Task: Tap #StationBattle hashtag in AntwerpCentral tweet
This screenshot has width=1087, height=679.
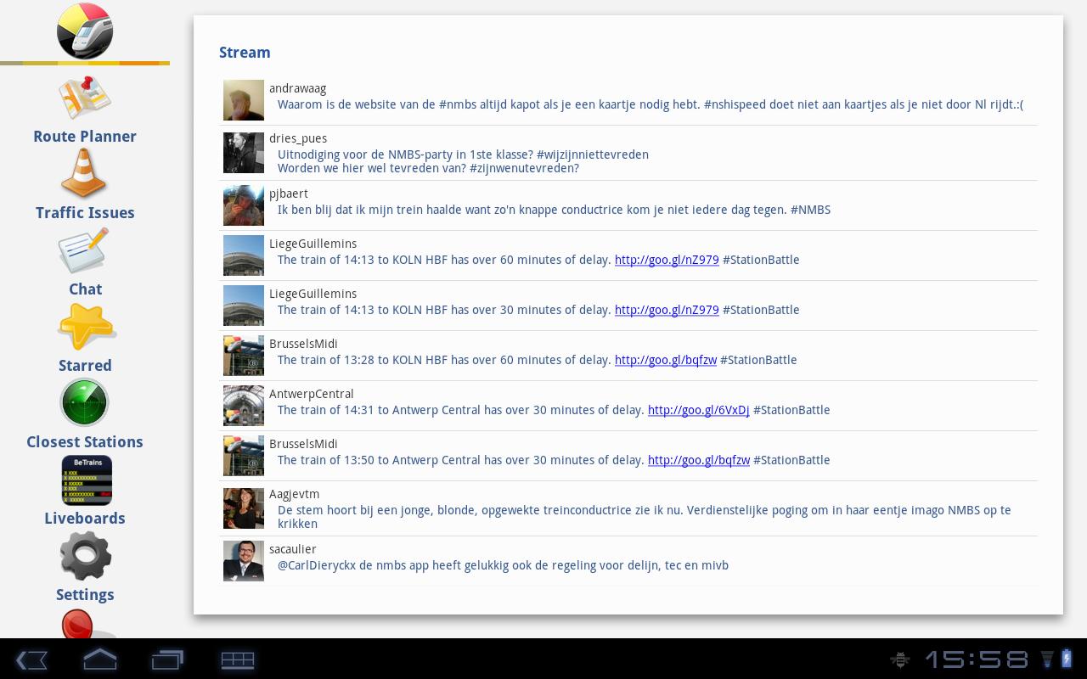Action: [x=791, y=410]
